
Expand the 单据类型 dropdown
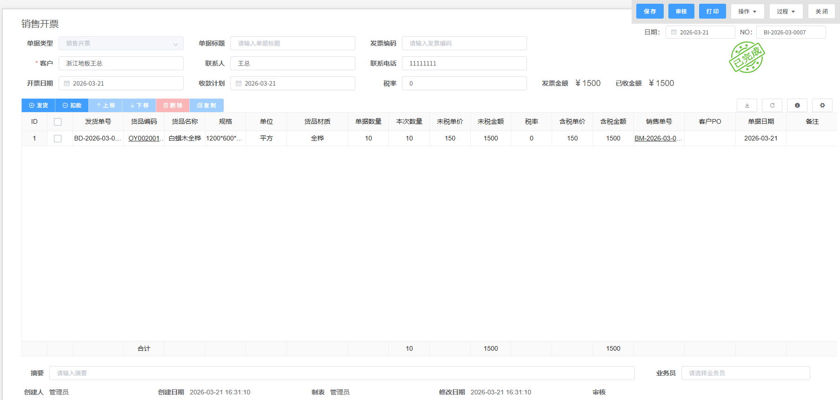[121, 44]
